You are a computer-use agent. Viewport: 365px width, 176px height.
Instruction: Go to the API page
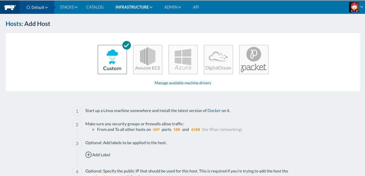[x=196, y=7]
